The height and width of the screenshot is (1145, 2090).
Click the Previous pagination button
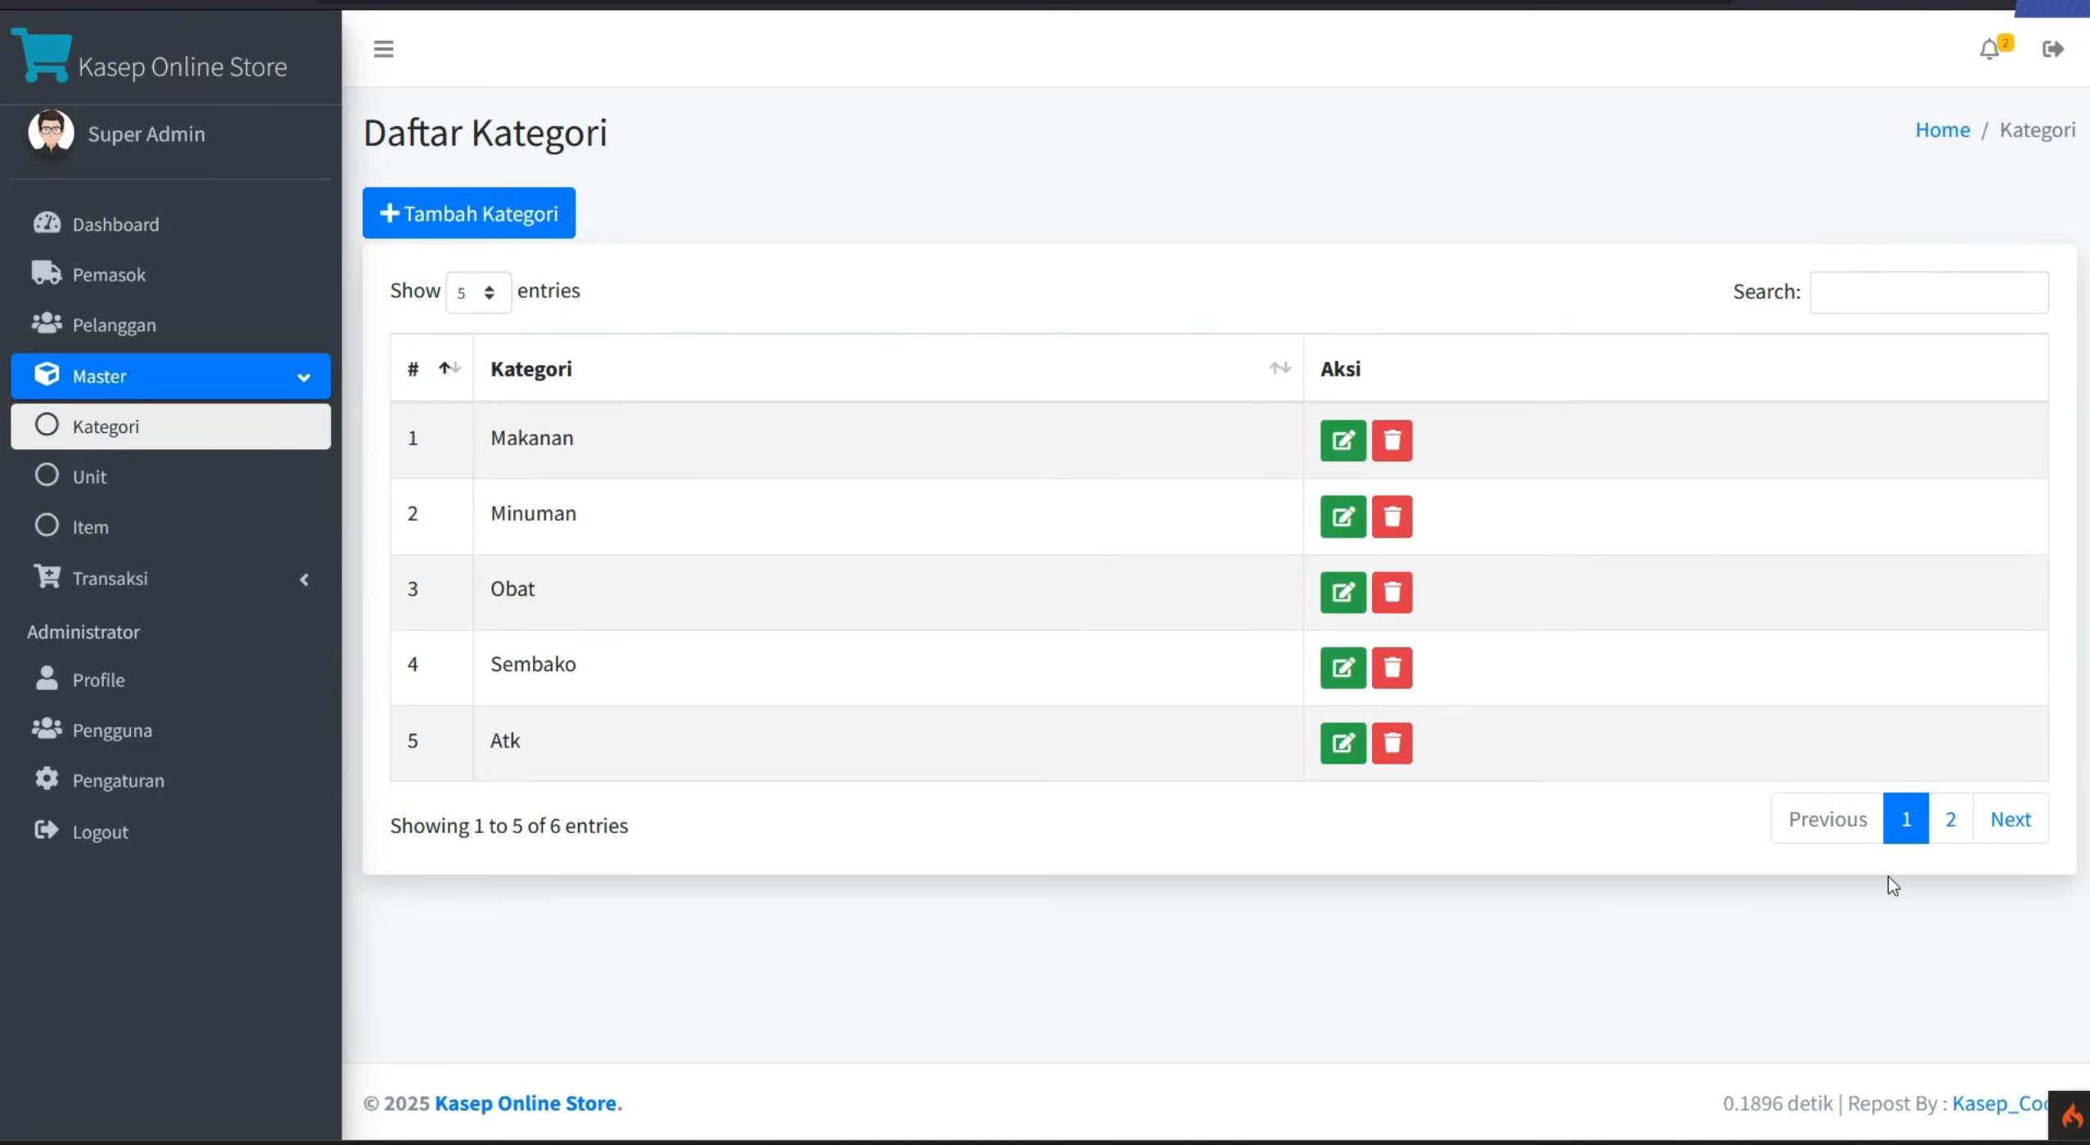click(x=1827, y=819)
